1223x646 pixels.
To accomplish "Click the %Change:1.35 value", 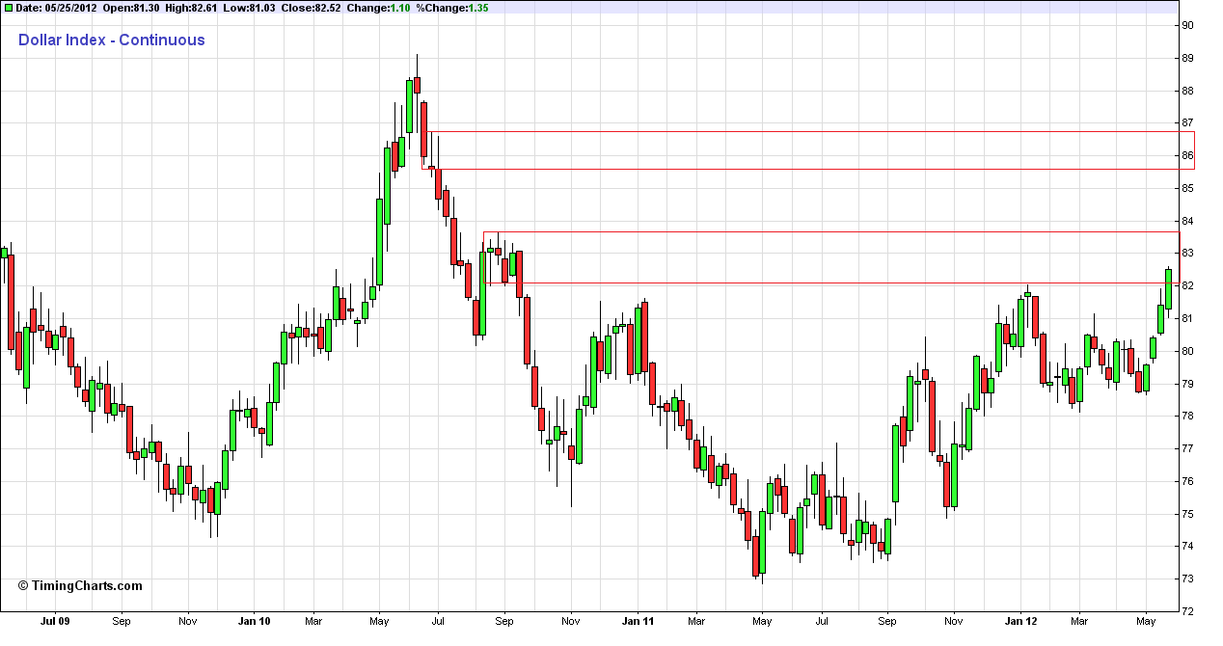I will pyautogui.click(x=450, y=8).
